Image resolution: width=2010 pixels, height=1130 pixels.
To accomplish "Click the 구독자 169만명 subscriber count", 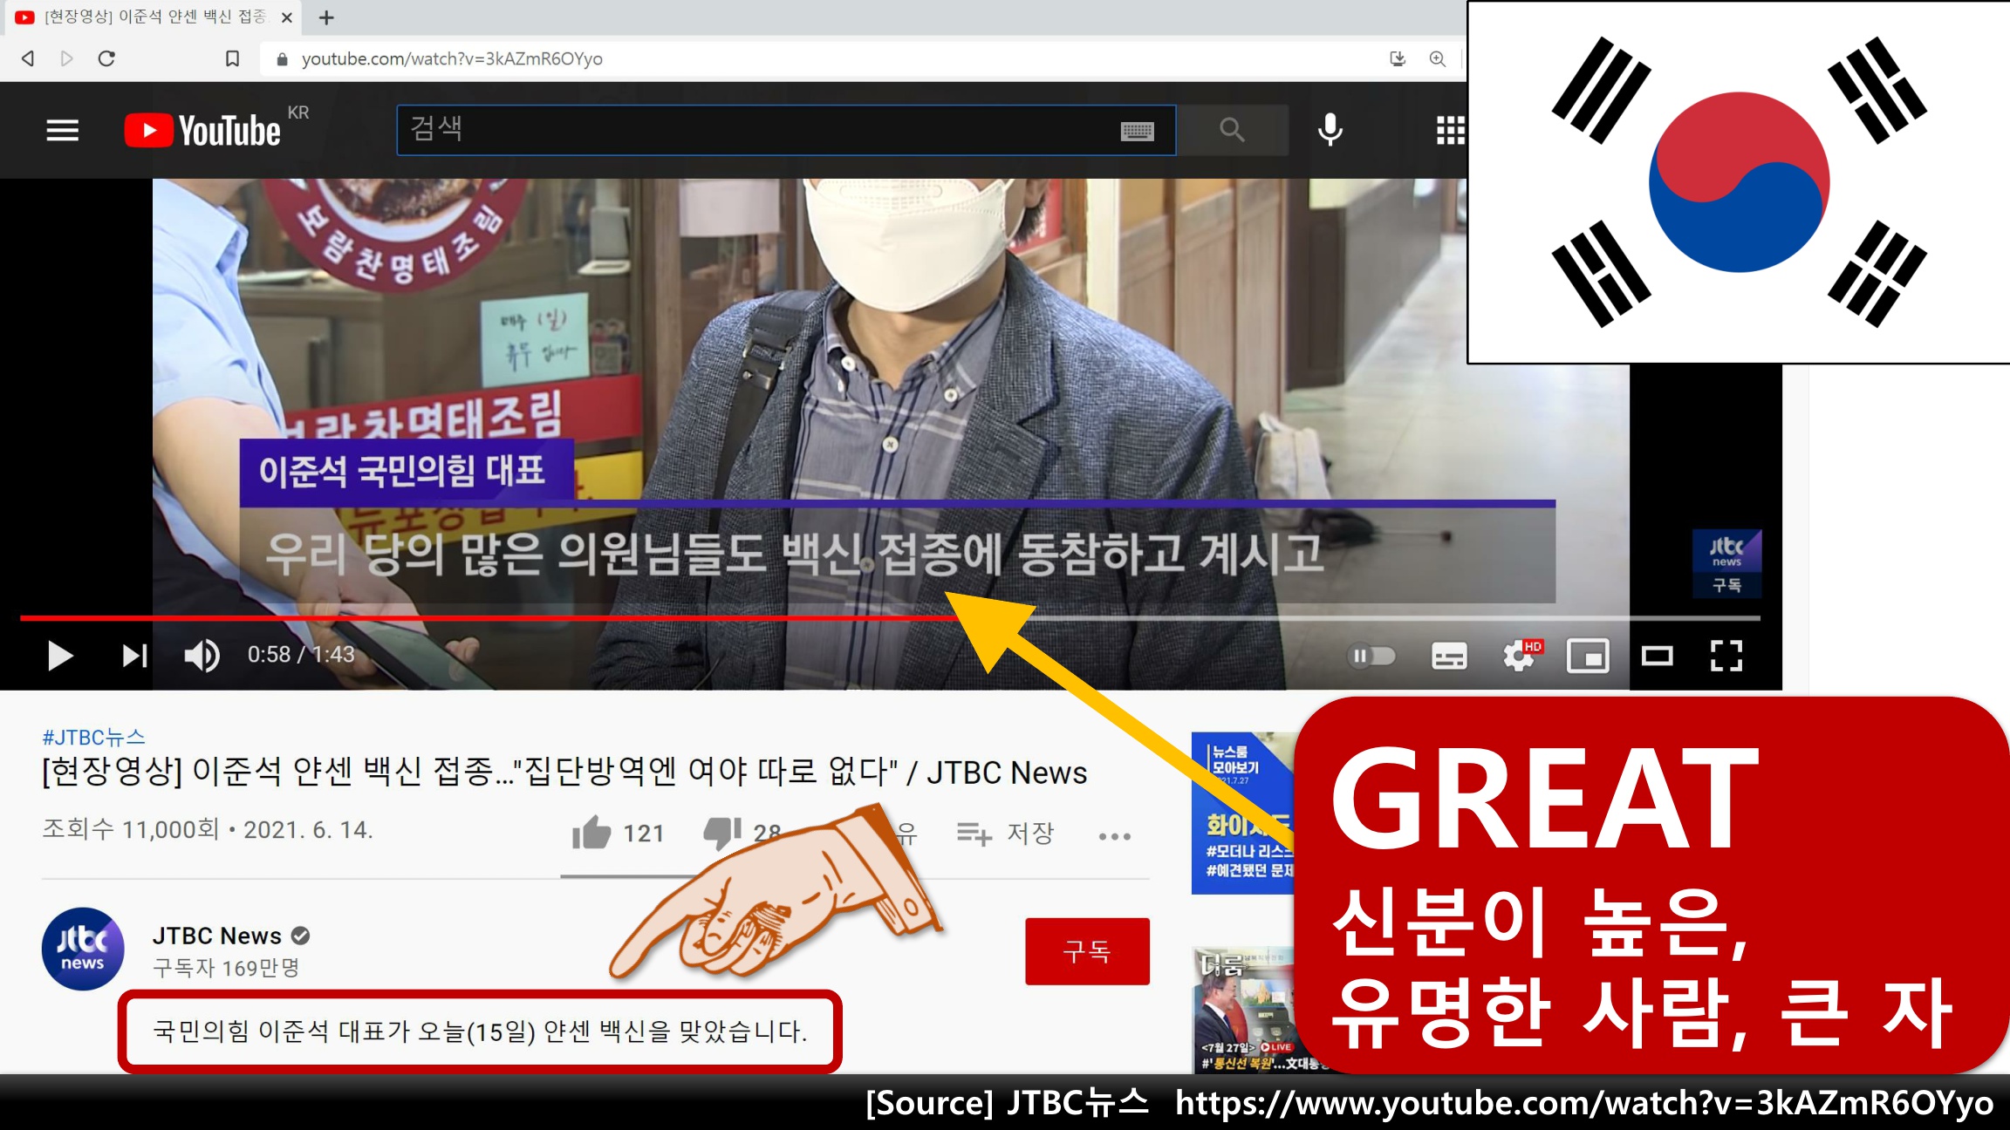I will pyautogui.click(x=226, y=968).
